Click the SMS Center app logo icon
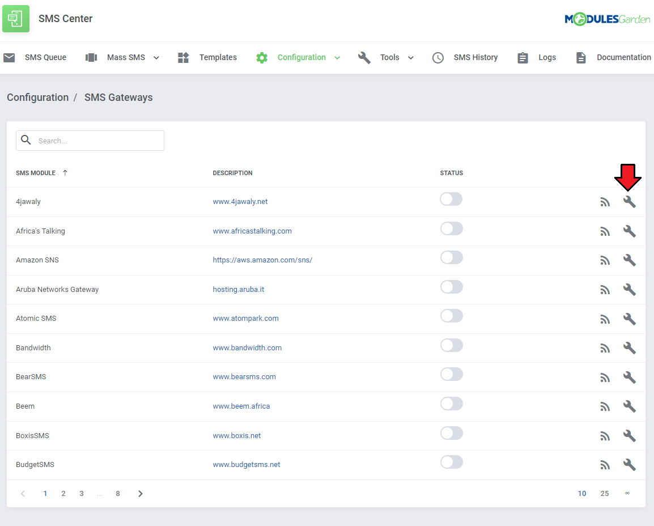 (16, 18)
